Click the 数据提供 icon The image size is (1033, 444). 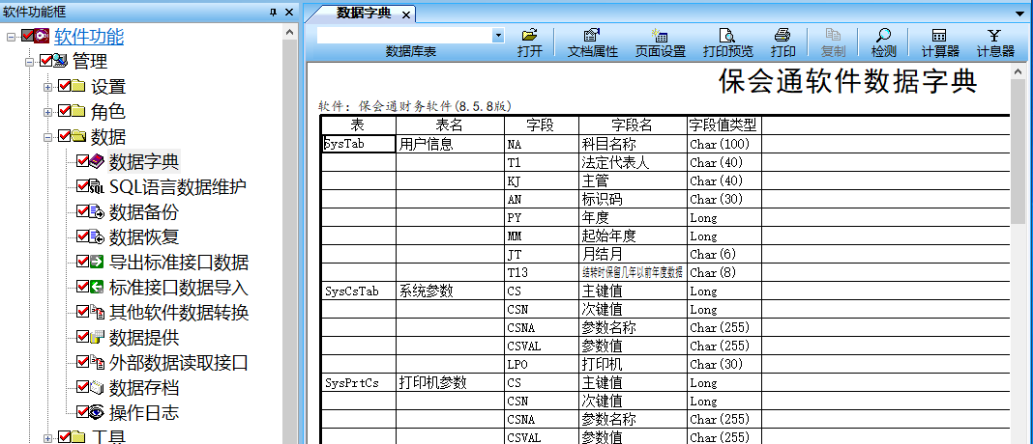click(96, 338)
